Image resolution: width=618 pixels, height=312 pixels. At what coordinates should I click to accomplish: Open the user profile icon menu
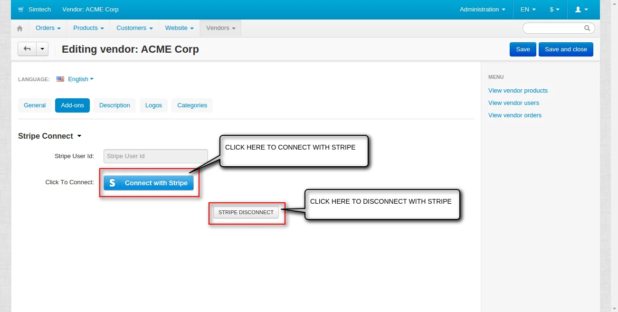581,9
